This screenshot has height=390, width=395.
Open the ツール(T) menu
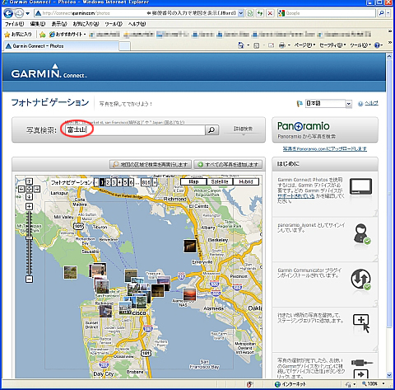click(114, 24)
